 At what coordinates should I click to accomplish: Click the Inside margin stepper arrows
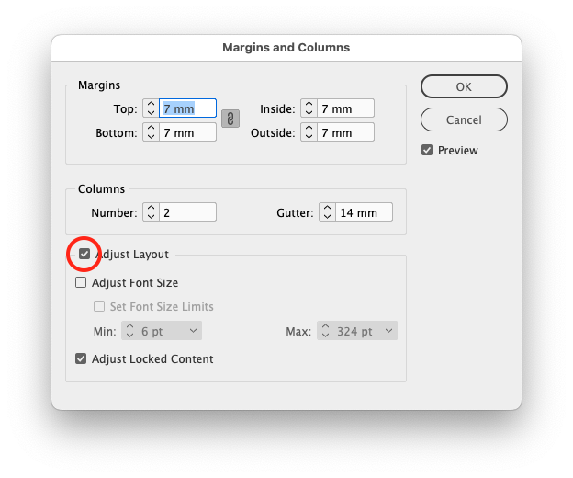pyautogui.click(x=309, y=108)
